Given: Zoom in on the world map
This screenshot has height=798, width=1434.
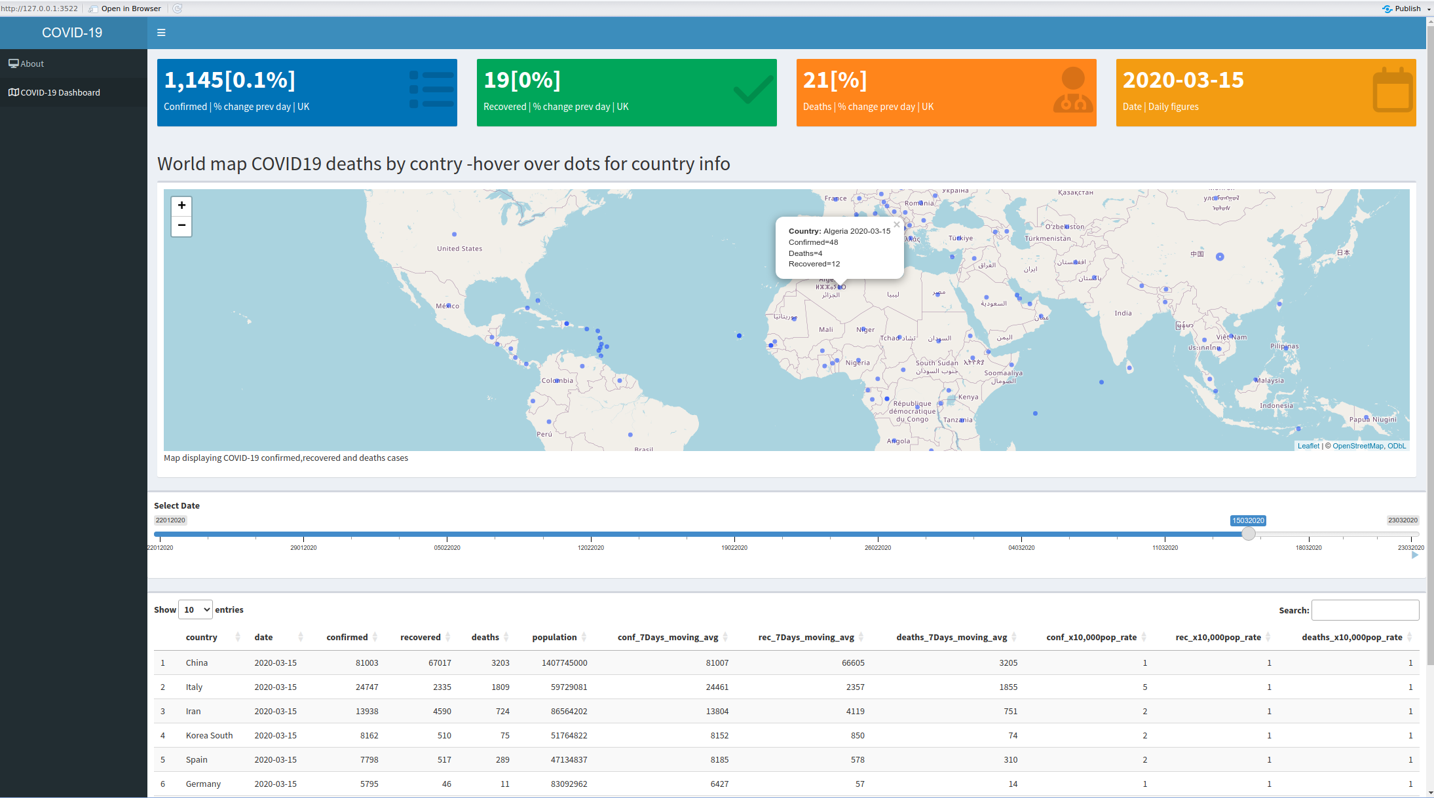Looking at the screenshot, I should pyautogui.click(x=181, y=206).
